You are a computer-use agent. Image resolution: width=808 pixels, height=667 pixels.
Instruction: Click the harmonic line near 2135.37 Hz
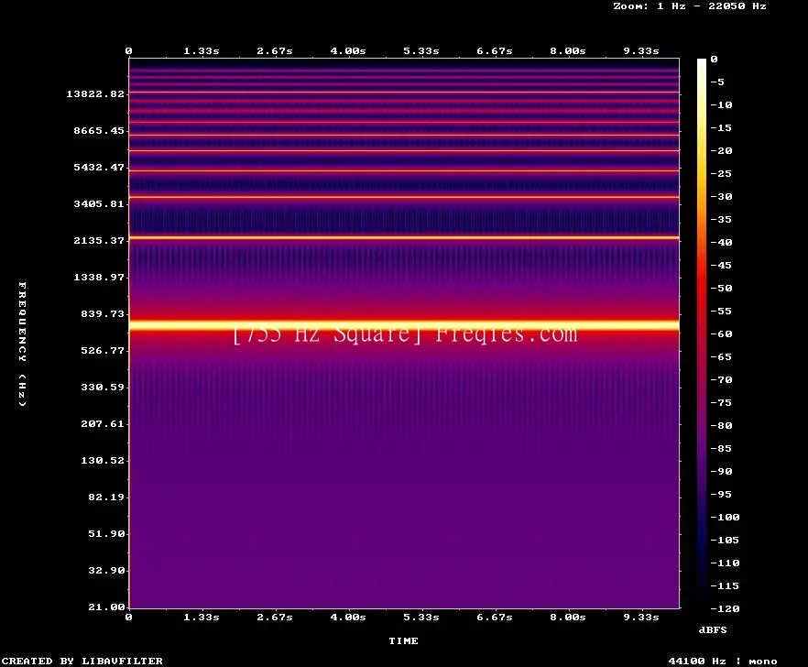pyautogui.click(x=404, y=237)
